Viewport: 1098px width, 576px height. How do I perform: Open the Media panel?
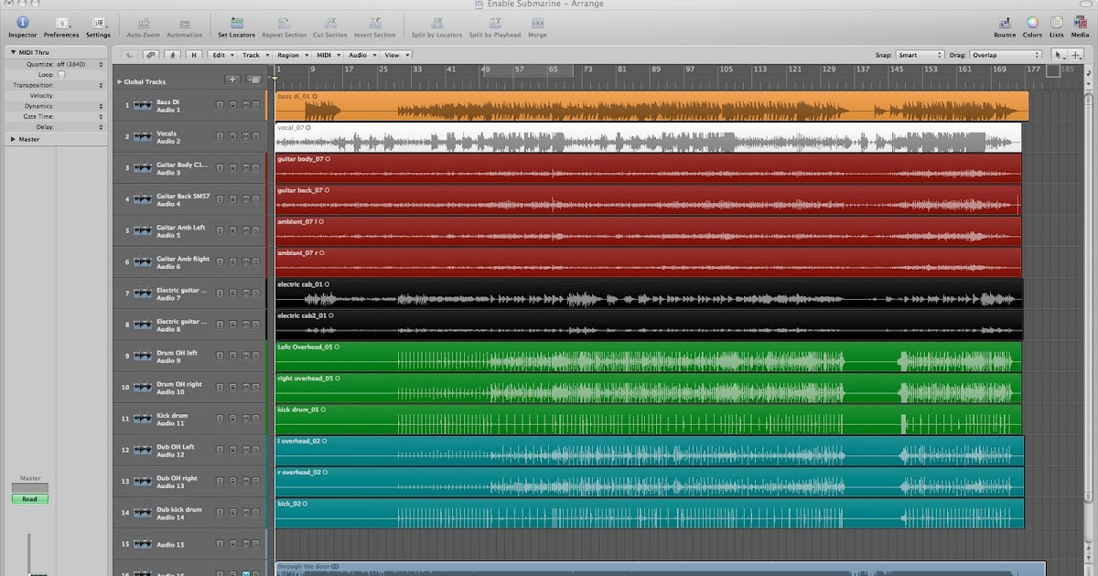[x=1081, y=25]
